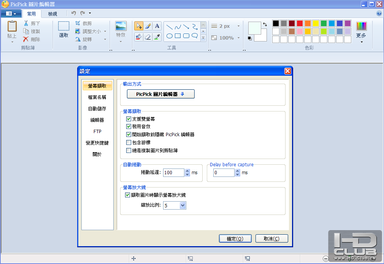Screen dimensions: 384x264
Task: Close the 設定 dialog
Action: pos(288,71)
